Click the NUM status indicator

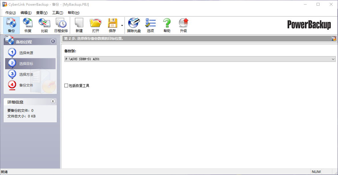(x=316, y=172)
